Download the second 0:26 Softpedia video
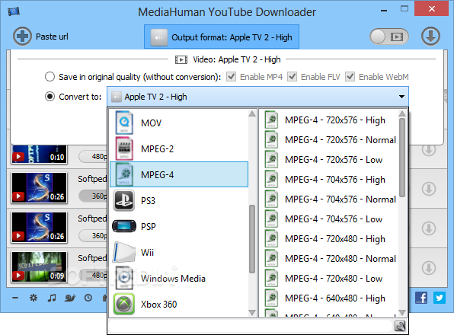Screen dimensions: 454x335 [429, 228]
